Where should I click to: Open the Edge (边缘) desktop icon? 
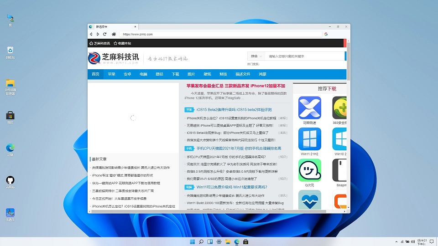(x=10, y=150)
